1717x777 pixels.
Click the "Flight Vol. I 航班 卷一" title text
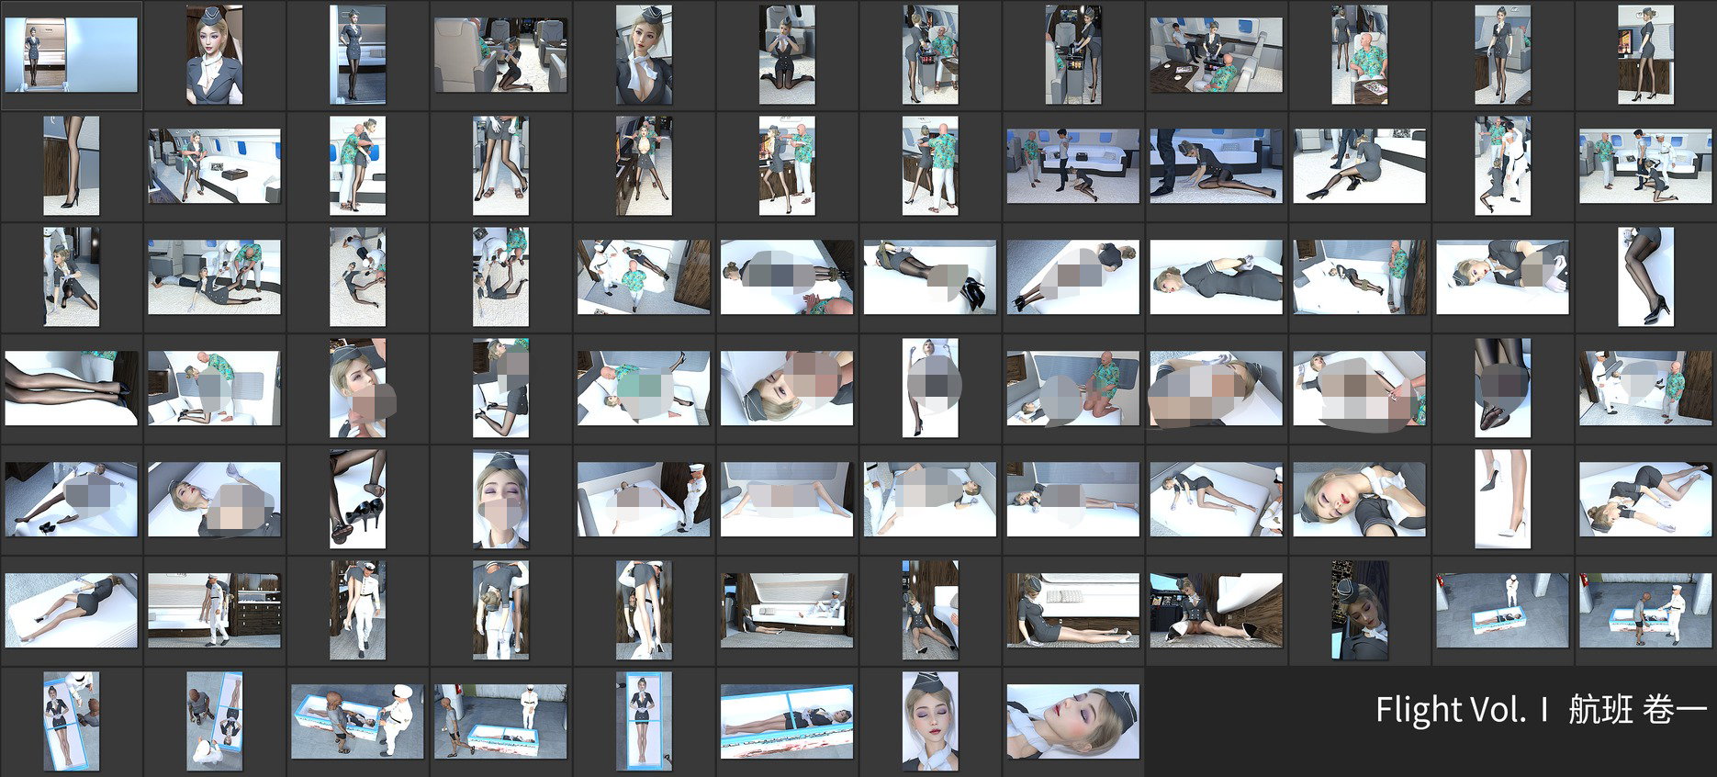(x=1542, y=709)
